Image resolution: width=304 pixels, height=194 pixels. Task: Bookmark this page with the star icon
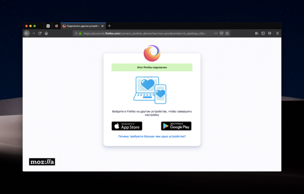click(x=227, y=33)
